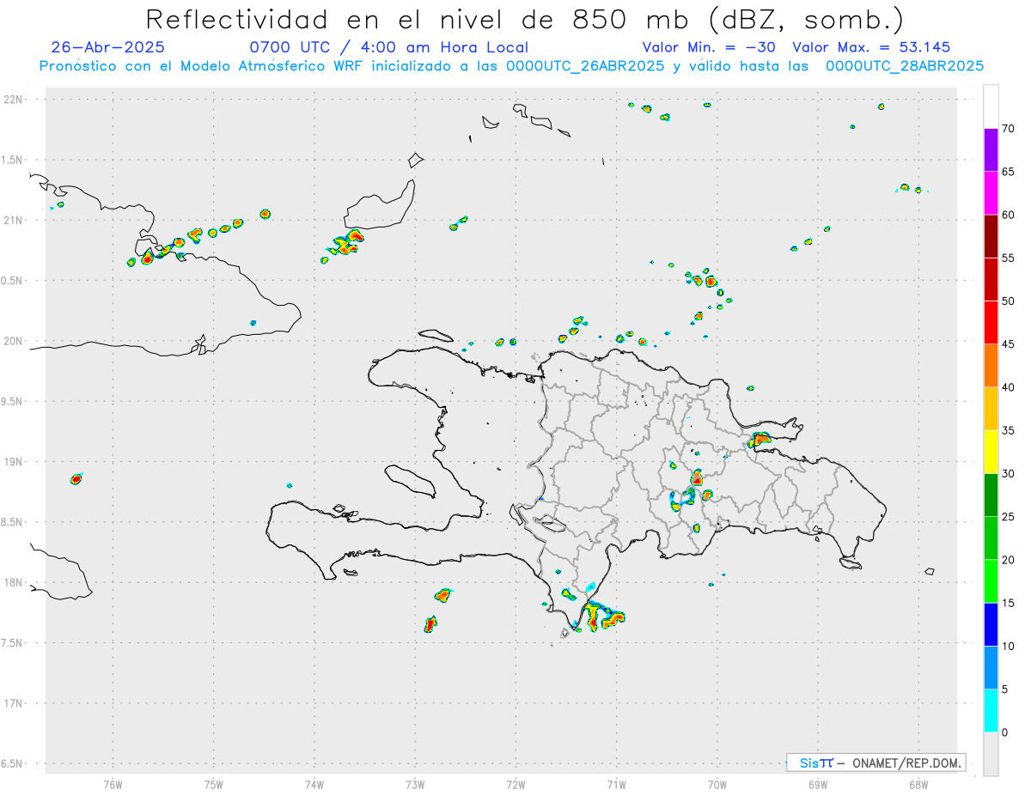Click the '72W' longitude label

click(515, 784)
